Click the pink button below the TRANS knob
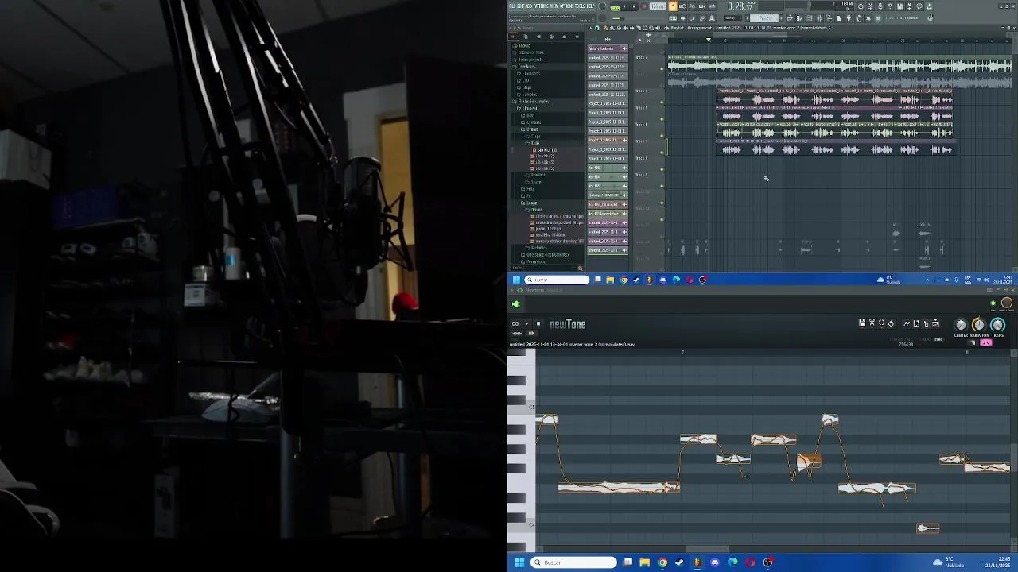The width and height of the screenshot is (1018, 572). (x=986, y=343)
